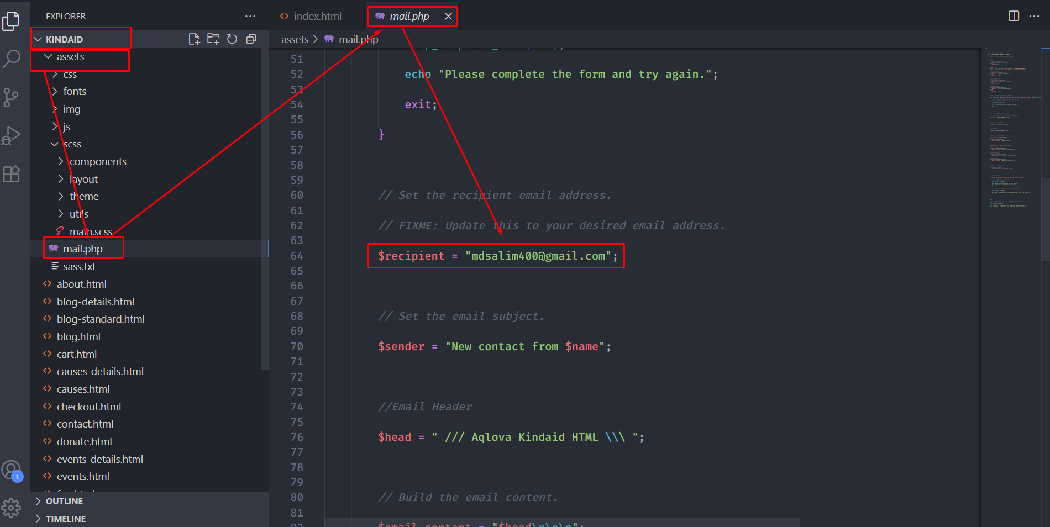Open contact.html from the file tree
Image resolution: width=1050 pixels, height=527 pixels.
pyautogui.click(x=85, y=424)
